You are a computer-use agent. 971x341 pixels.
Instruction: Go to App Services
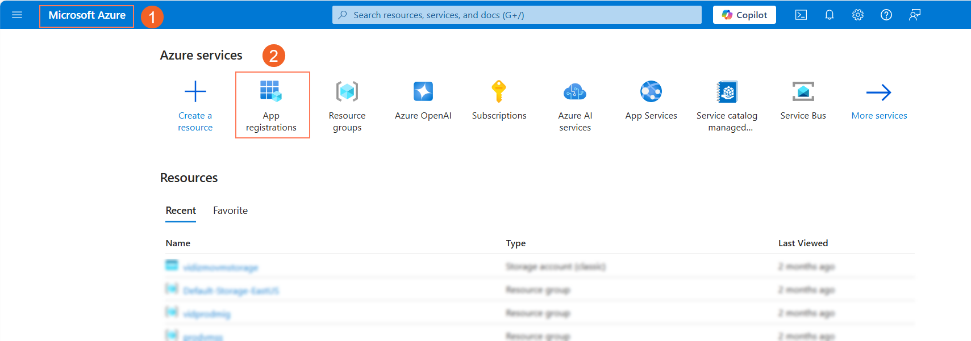pyautogui.click(x=651, y=100)
